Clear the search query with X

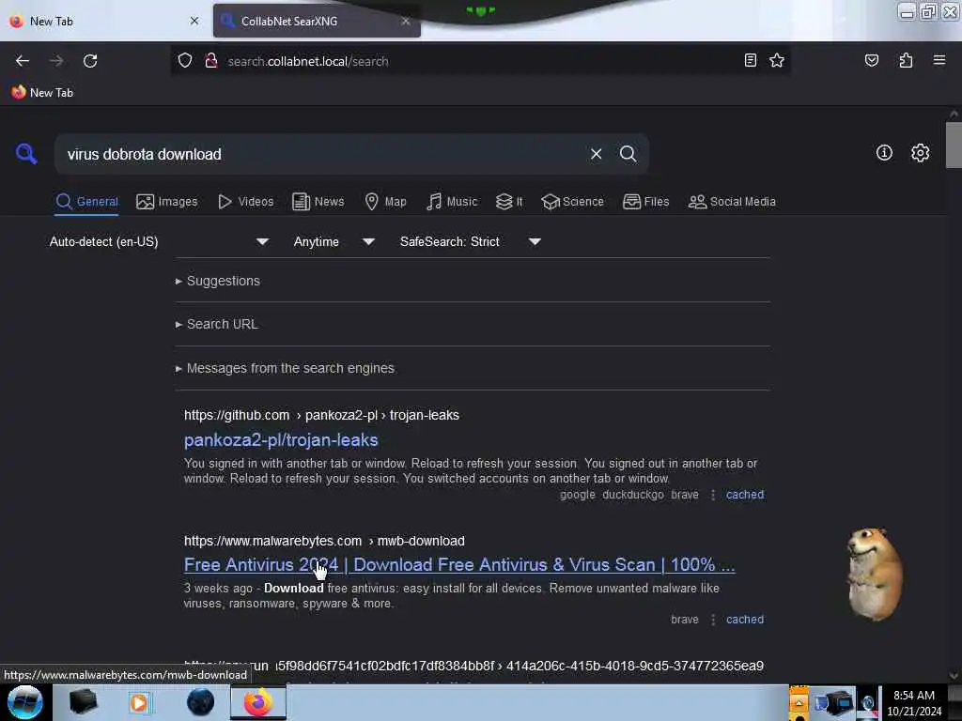[596, 154]
